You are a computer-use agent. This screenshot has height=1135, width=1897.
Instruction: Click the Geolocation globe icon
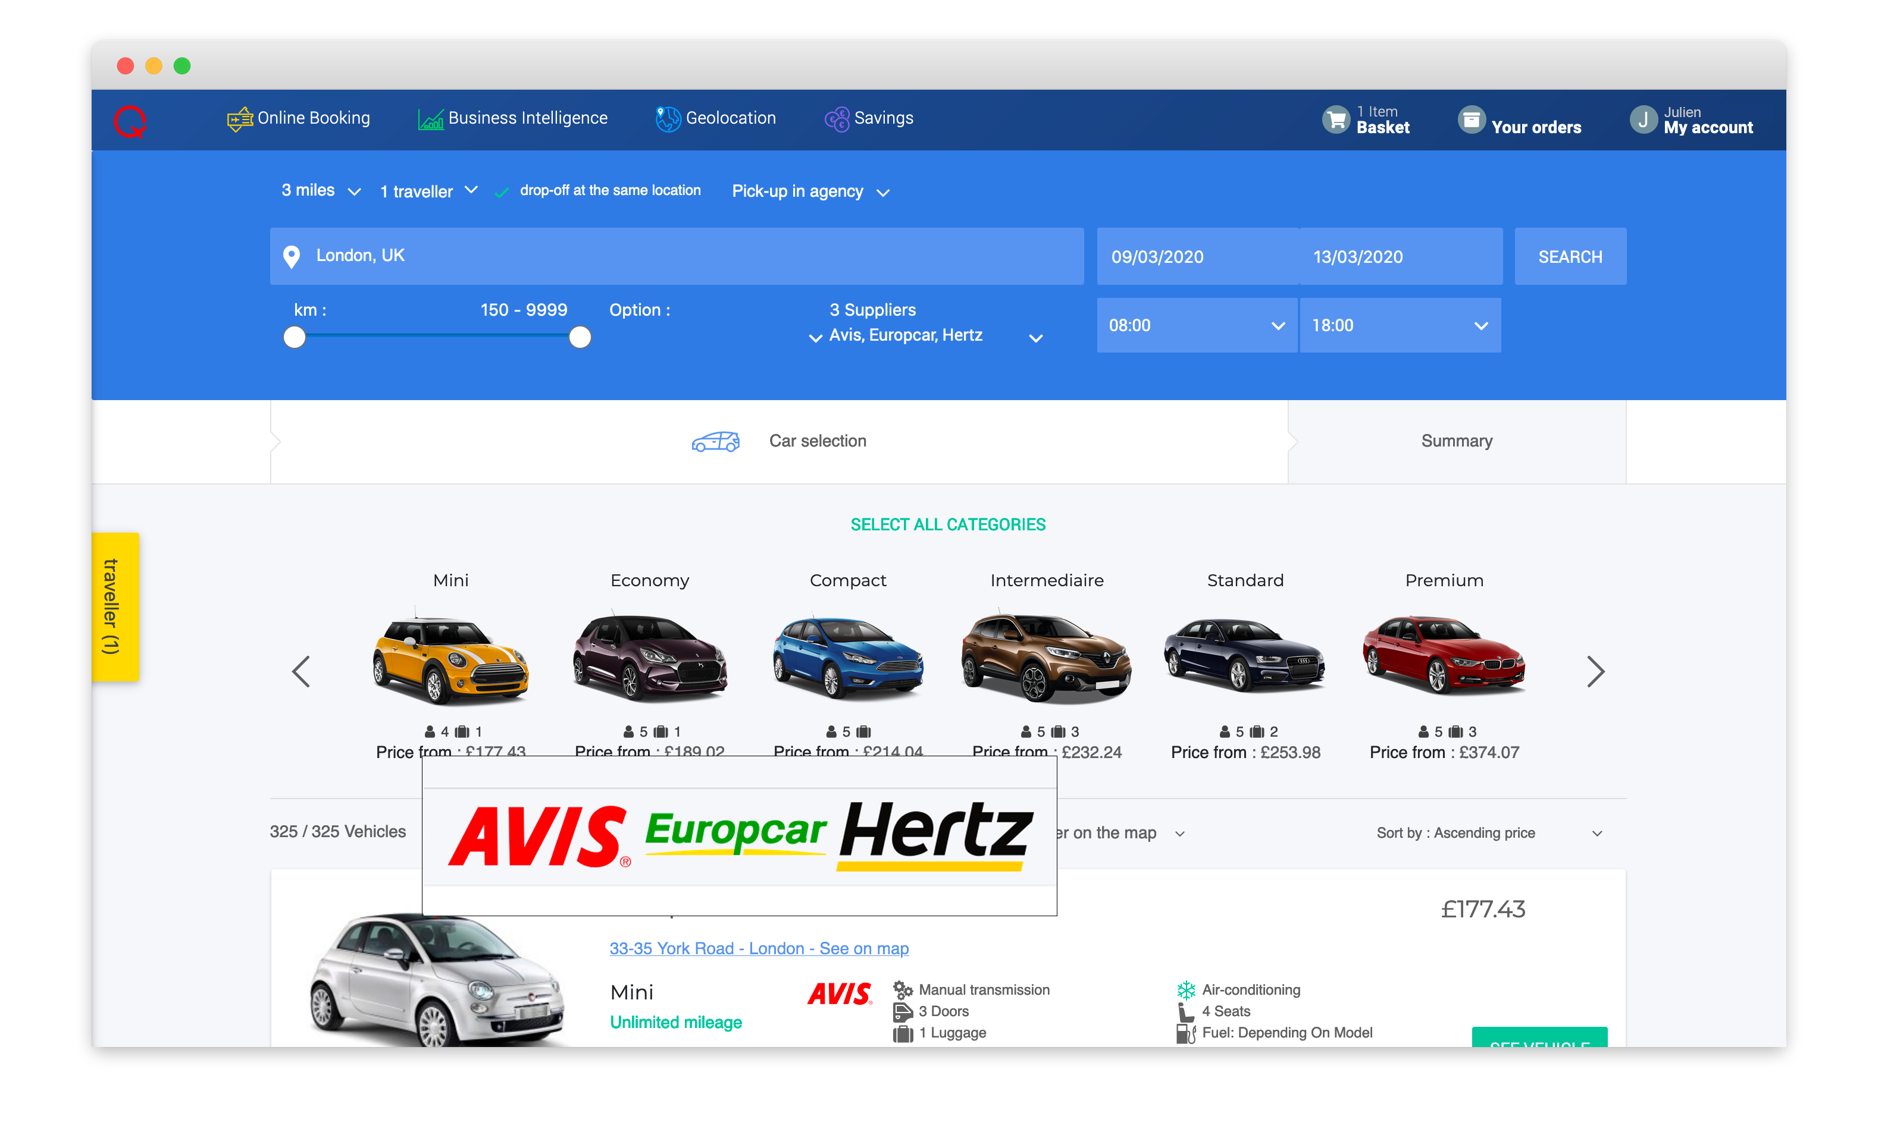[668, 118]
